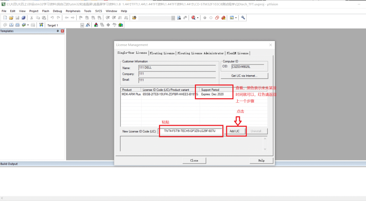The width and height of the screenshot is (366, 201).
Task: Click the CID computer ID field
Action: [x=248, y=67]
